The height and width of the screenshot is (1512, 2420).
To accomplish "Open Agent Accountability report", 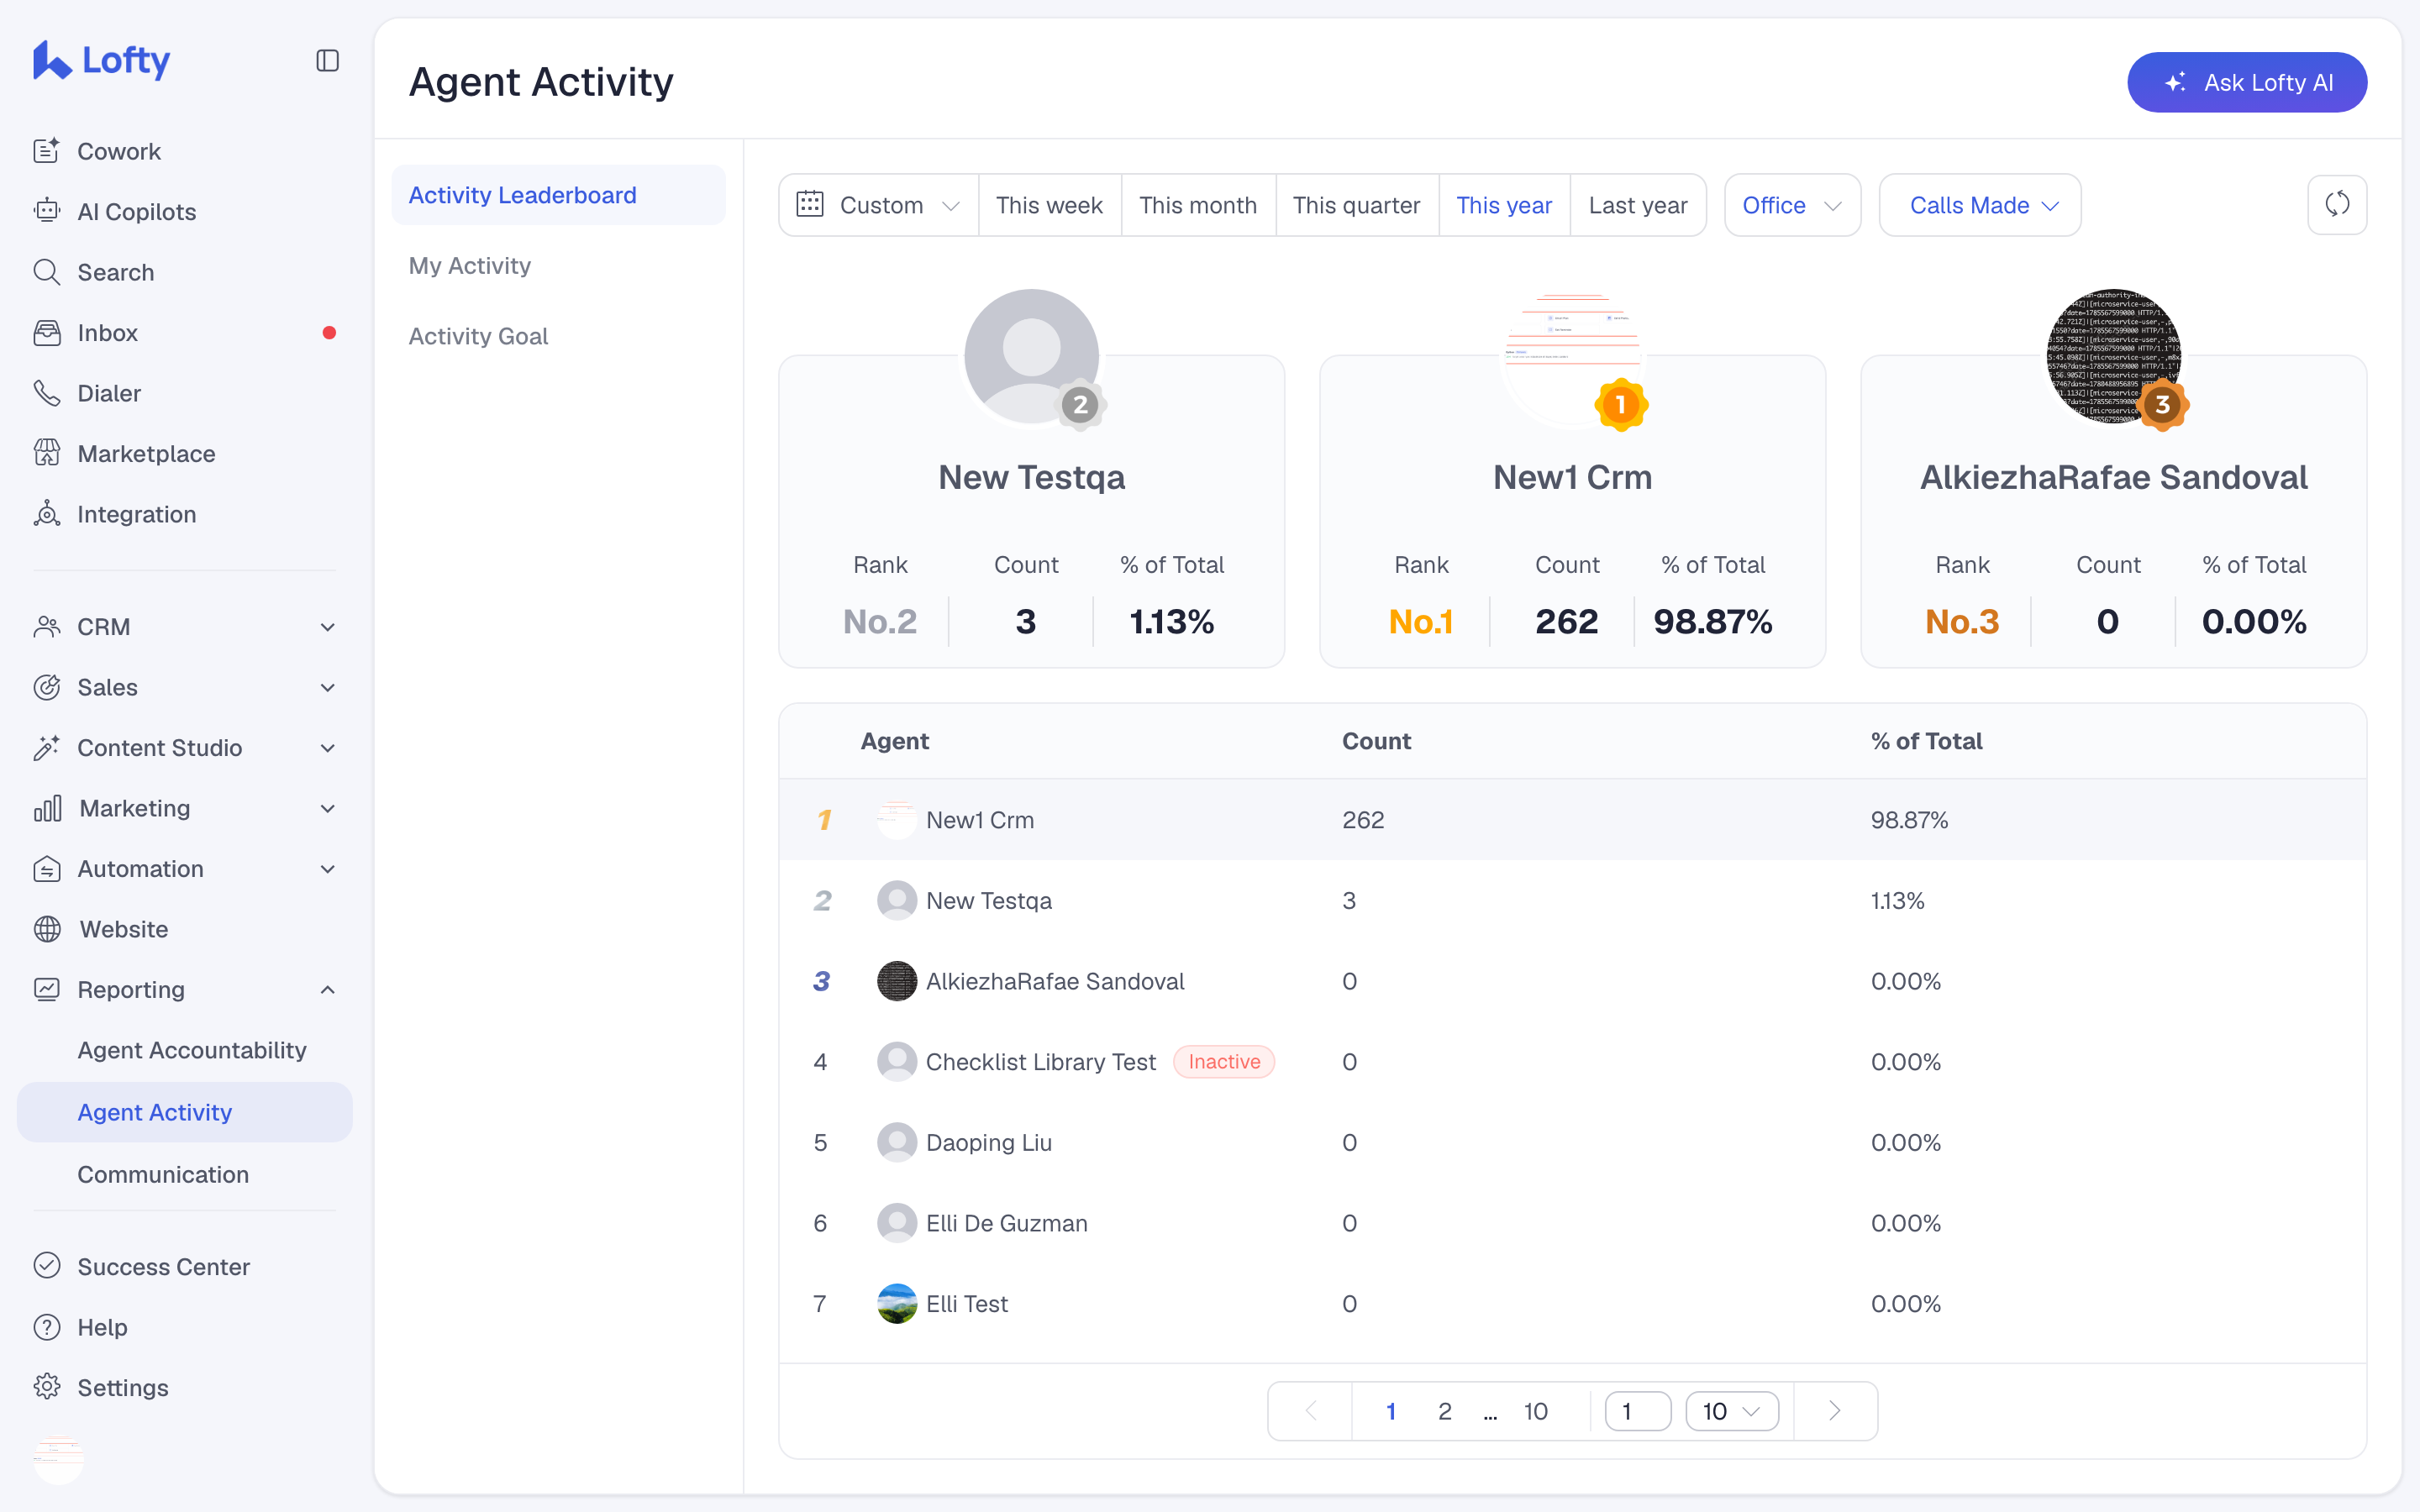I will click(184, 1050).
